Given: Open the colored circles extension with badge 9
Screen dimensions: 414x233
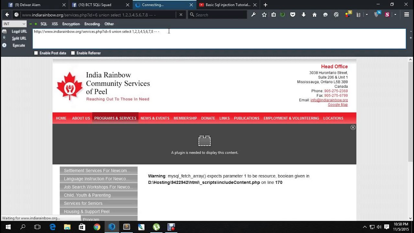Looking at the screenshot, I should point(348,14).
